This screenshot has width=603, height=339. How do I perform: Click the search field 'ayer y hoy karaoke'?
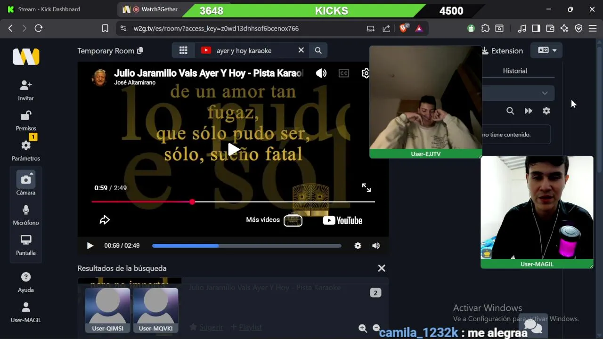pos(253,50)
